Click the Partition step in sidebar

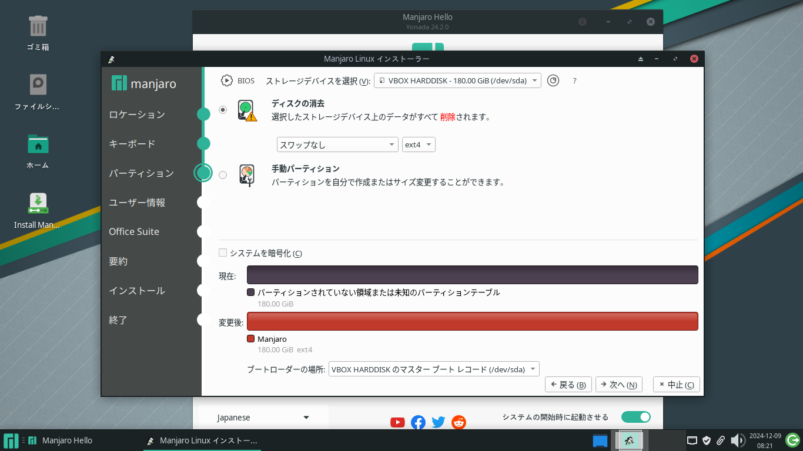(x=142, y=173)
